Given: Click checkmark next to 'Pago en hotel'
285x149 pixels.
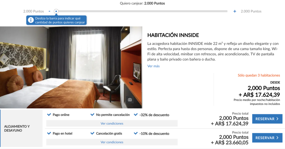Looking at the screenshot, I should point(49,133).
